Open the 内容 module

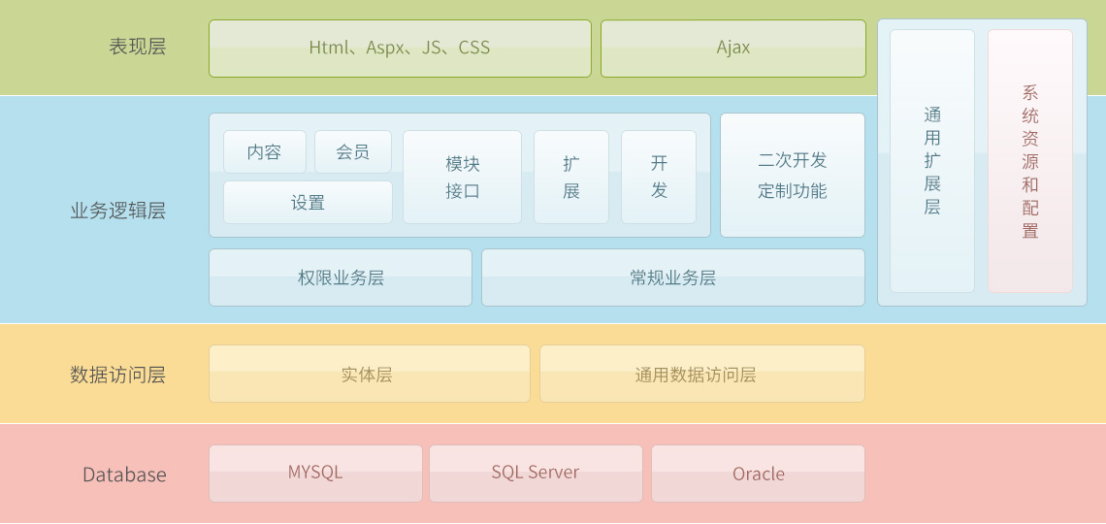click(264, 152)
